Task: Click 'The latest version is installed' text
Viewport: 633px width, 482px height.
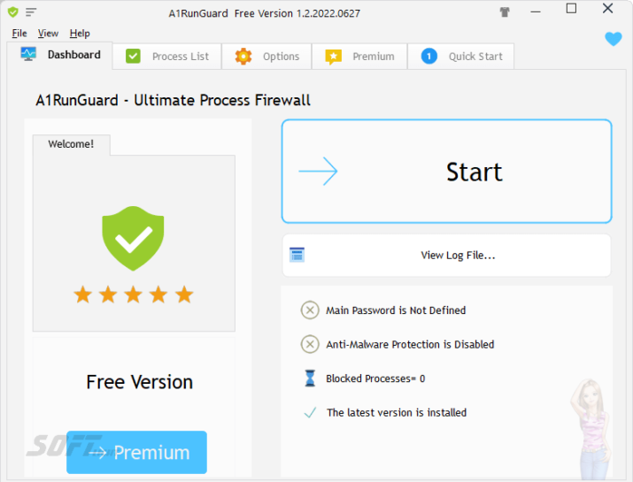Action: pyautogui.click(x=397, y=412)
